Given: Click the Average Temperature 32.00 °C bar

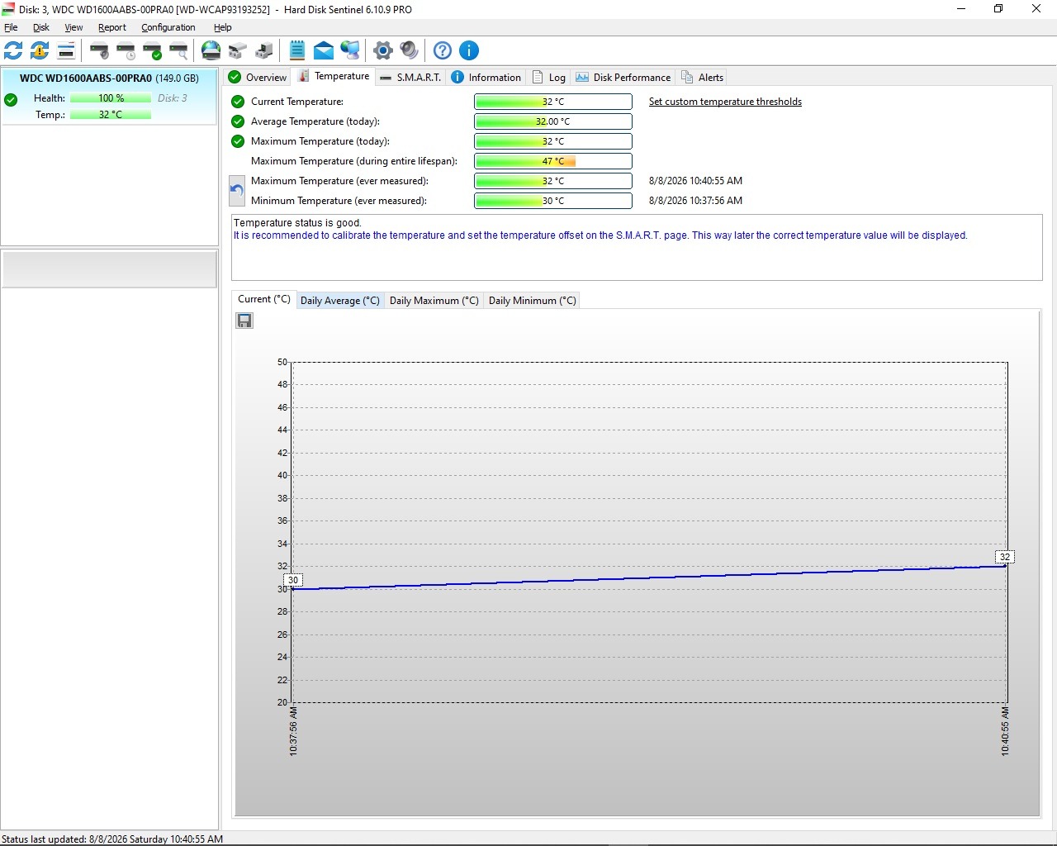Looking at the screenshot, I should tap(553, 121).
